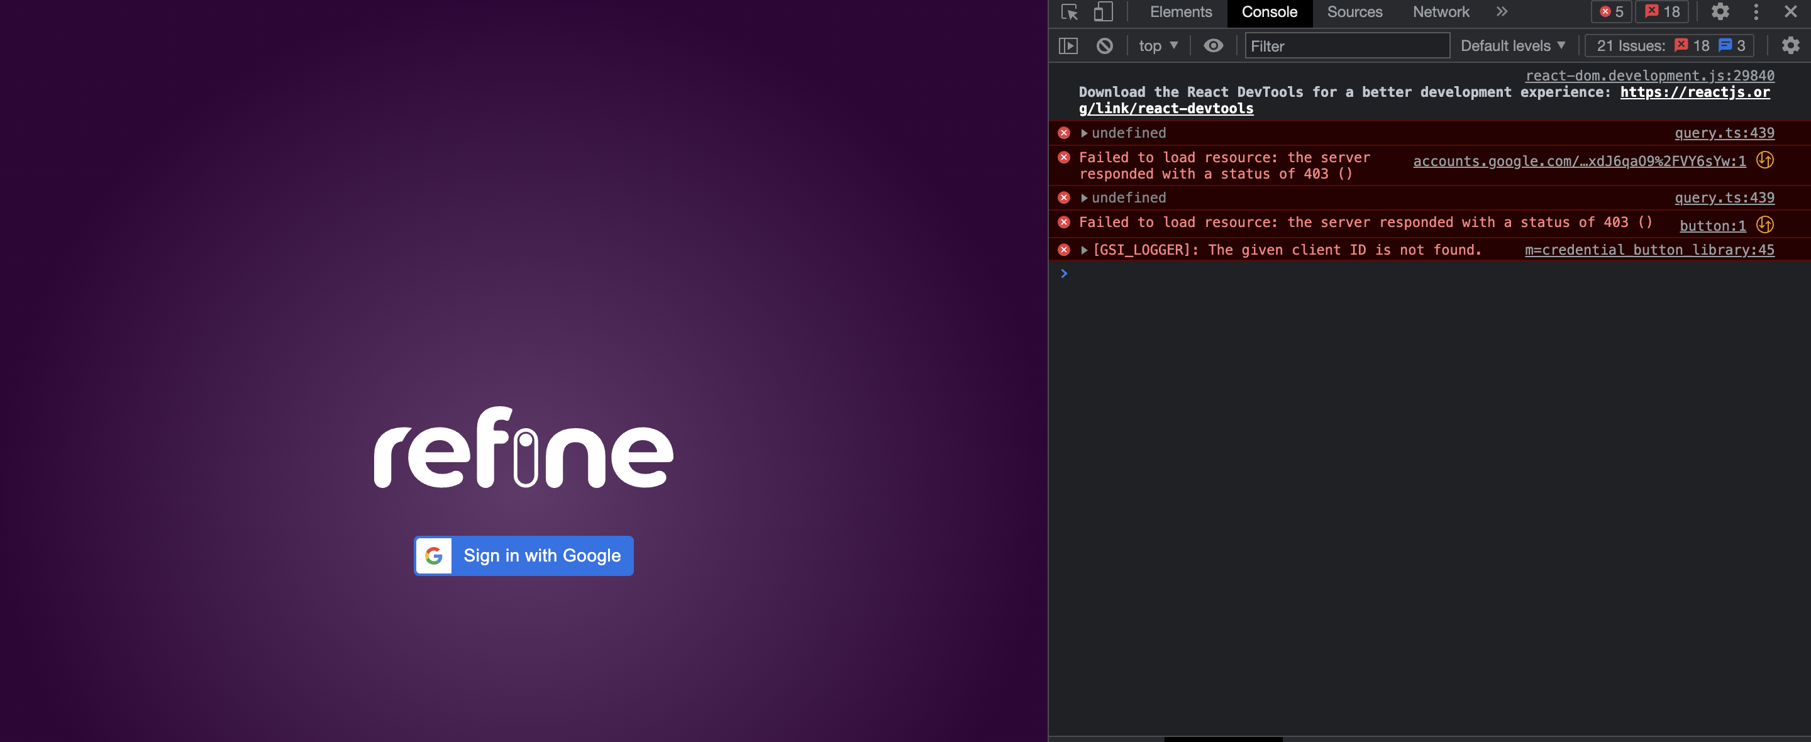This screenshot has width=1811, height=742.
Task: Click the red error count badge
Action: click(x=1611, y=12)
